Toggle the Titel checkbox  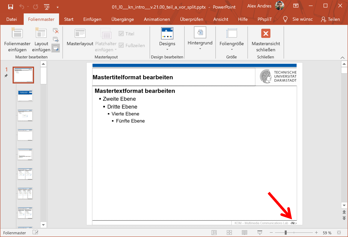(121, 34)
